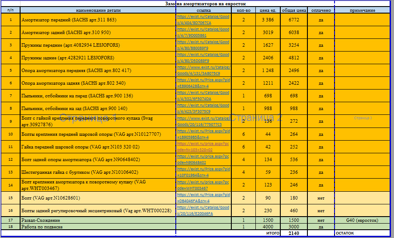Select total price cell 460
This screenshot has height=238, width=394.
click(294, 210)
